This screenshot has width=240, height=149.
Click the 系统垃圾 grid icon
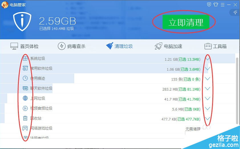click(x=25, y=58)
